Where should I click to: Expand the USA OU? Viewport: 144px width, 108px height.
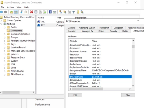pyautogui.click(x=5, y=65)
